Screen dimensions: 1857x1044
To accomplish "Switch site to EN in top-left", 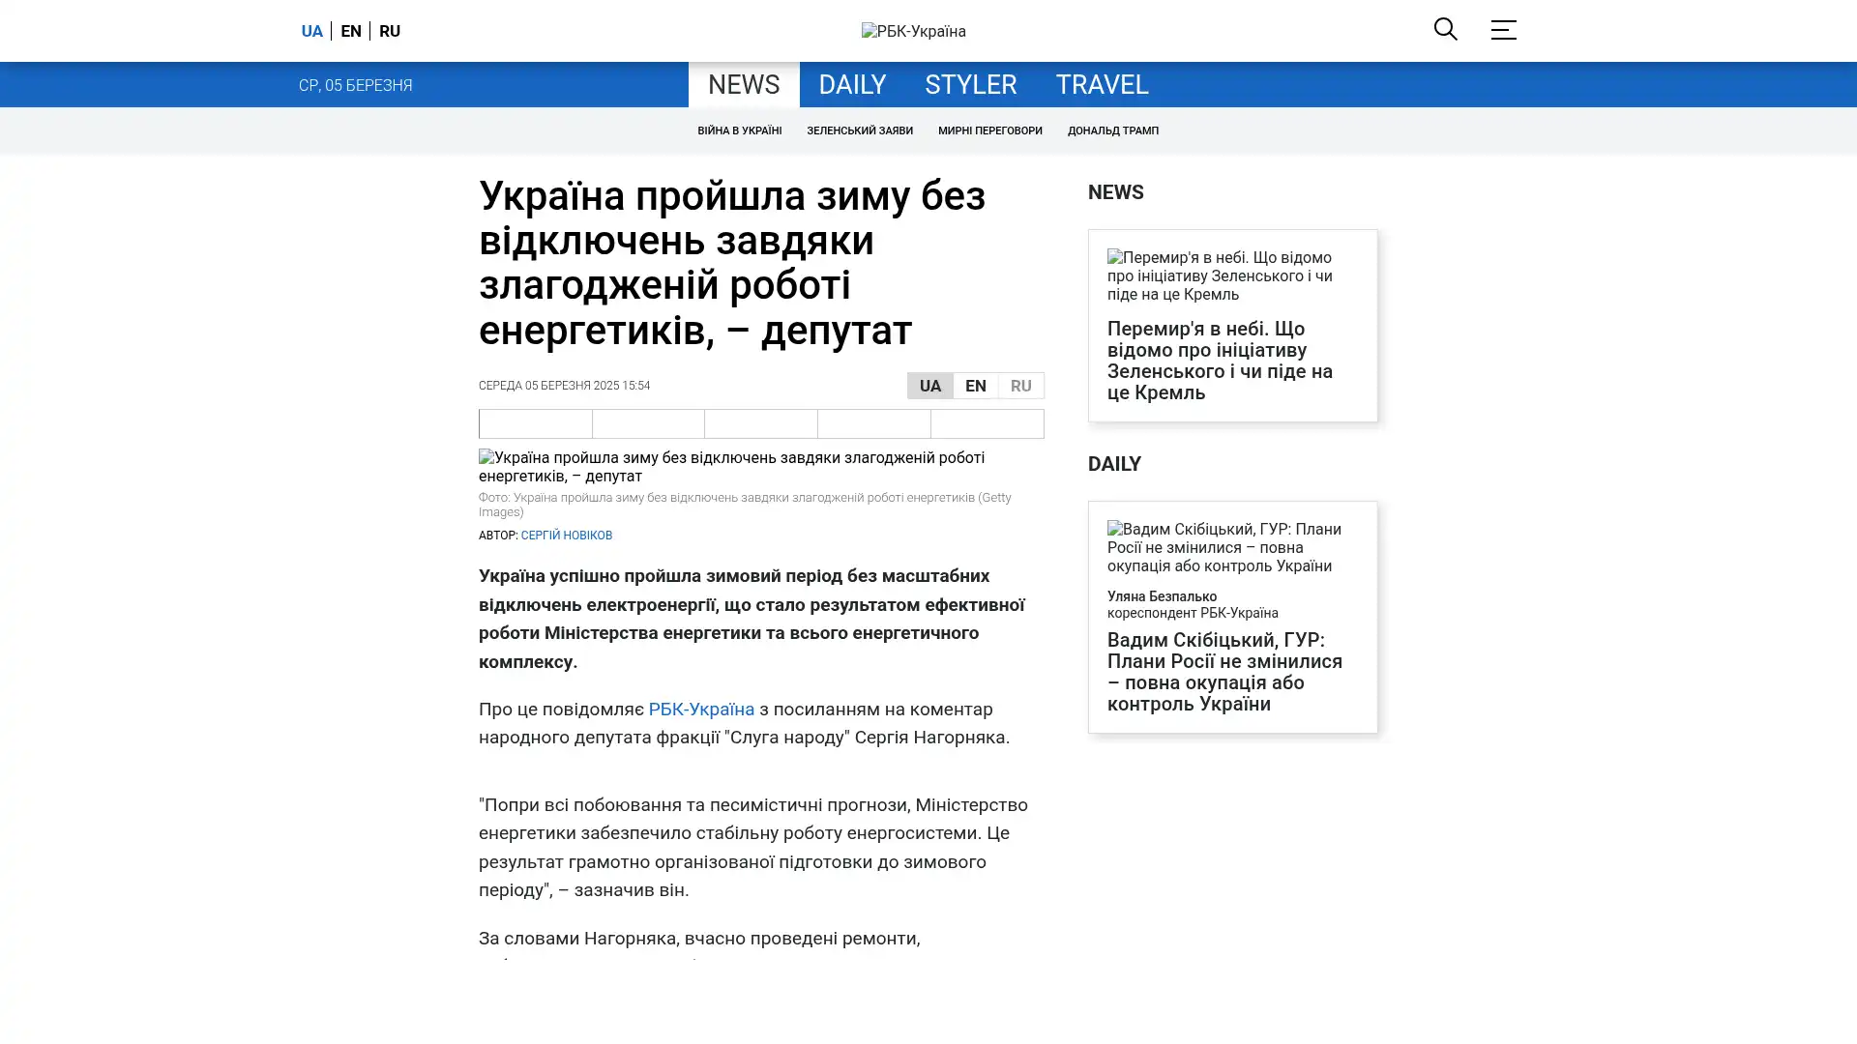I will click(x=351, y=31).
